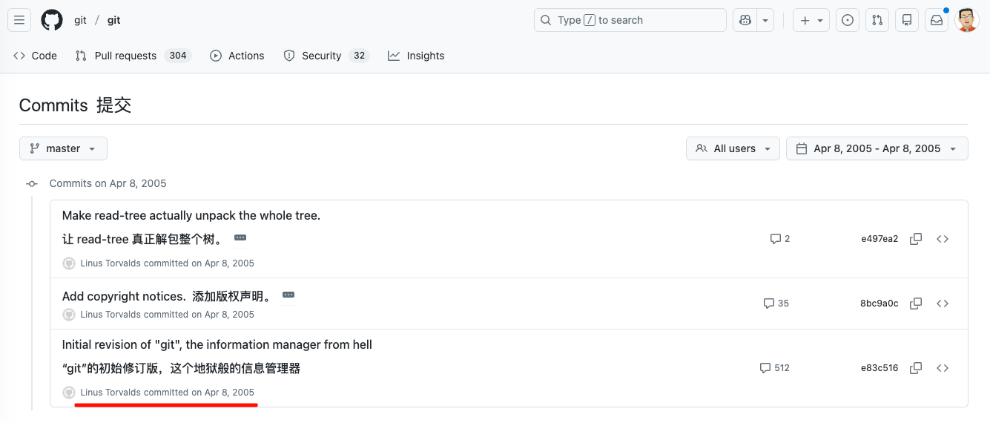Expand description of read-tree commit
This screenshot has height=423, width=990.
[240, 238]
